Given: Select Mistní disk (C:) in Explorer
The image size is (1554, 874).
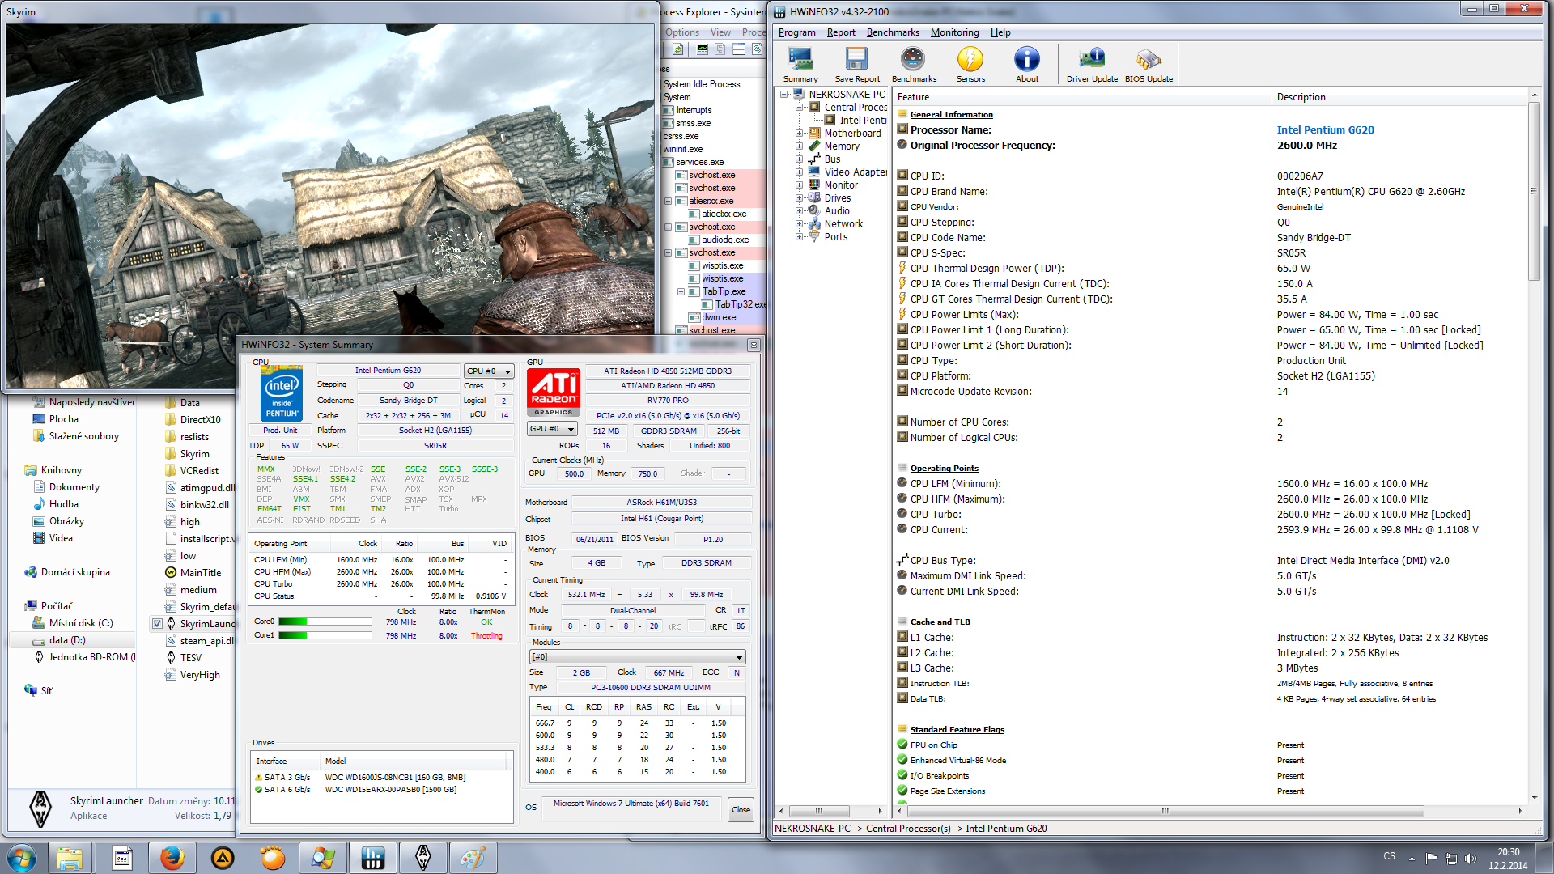Looking at the screenshot, I should [81, 623].
